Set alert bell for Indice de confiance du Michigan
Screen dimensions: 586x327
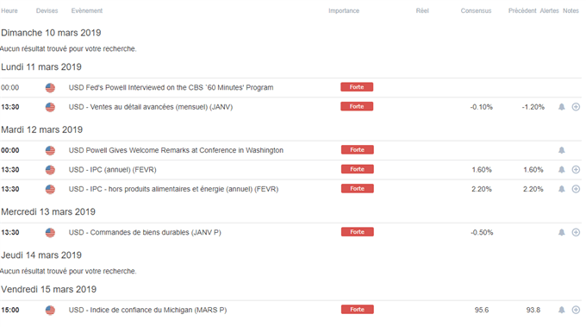click(x=561, y=310)
